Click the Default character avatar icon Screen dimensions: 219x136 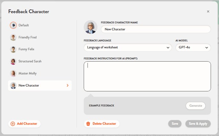[x=13, y=25]
